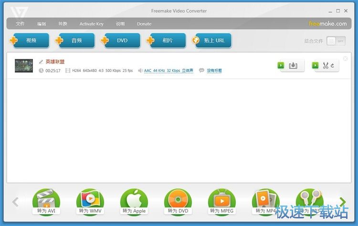Click the Freemake logo at the window corner
358x226 pixels.
coord(19,12)
